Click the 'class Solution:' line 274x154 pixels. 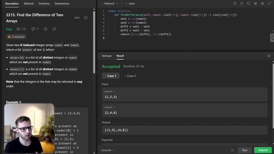click(x=119, y=11)
